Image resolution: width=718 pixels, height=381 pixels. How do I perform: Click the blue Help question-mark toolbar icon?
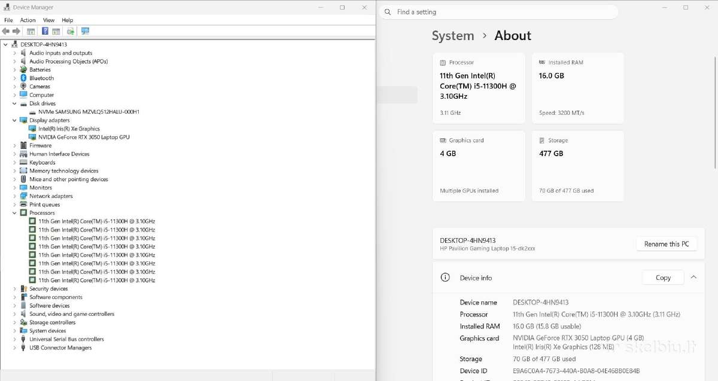click(45, 31)
